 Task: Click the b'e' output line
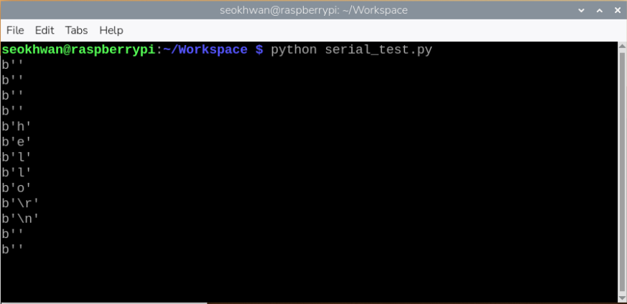click(x=17, y=142)
